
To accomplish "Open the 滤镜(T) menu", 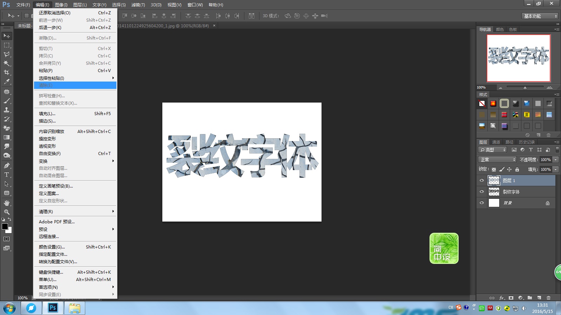I will [x=138, y=5].
